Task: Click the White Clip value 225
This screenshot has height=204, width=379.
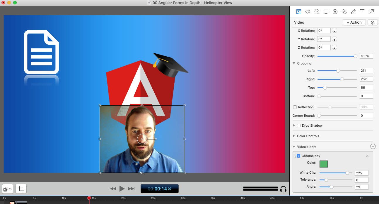Action: 361,173
